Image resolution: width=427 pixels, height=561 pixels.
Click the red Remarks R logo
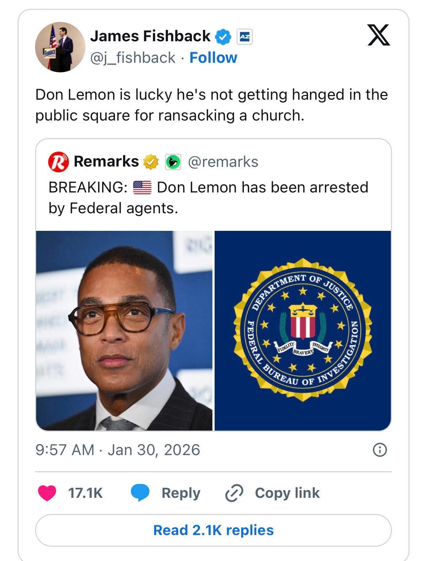58,162
